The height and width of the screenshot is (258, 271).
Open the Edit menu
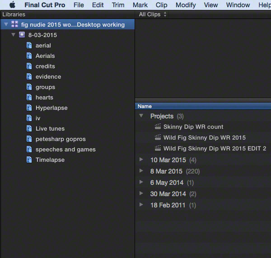point(98,5)
